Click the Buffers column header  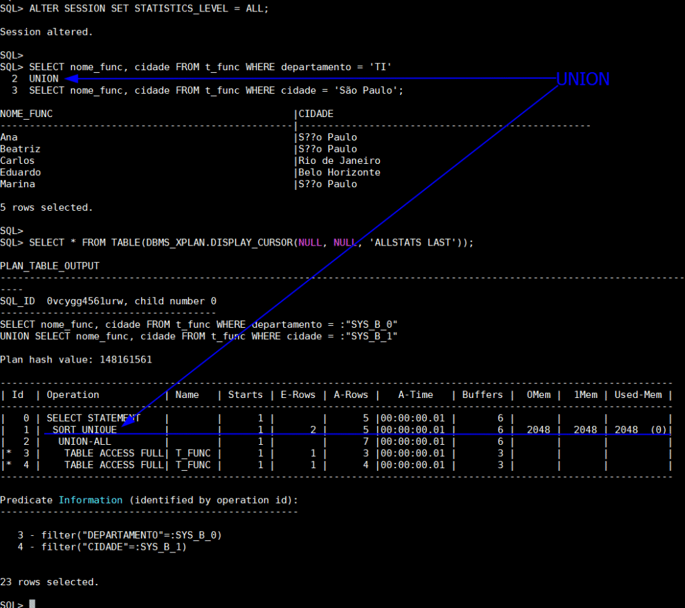pos(485,395)
